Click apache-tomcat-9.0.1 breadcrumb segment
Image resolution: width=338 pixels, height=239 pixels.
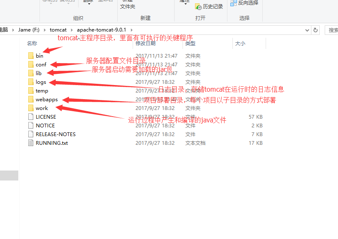101,30
